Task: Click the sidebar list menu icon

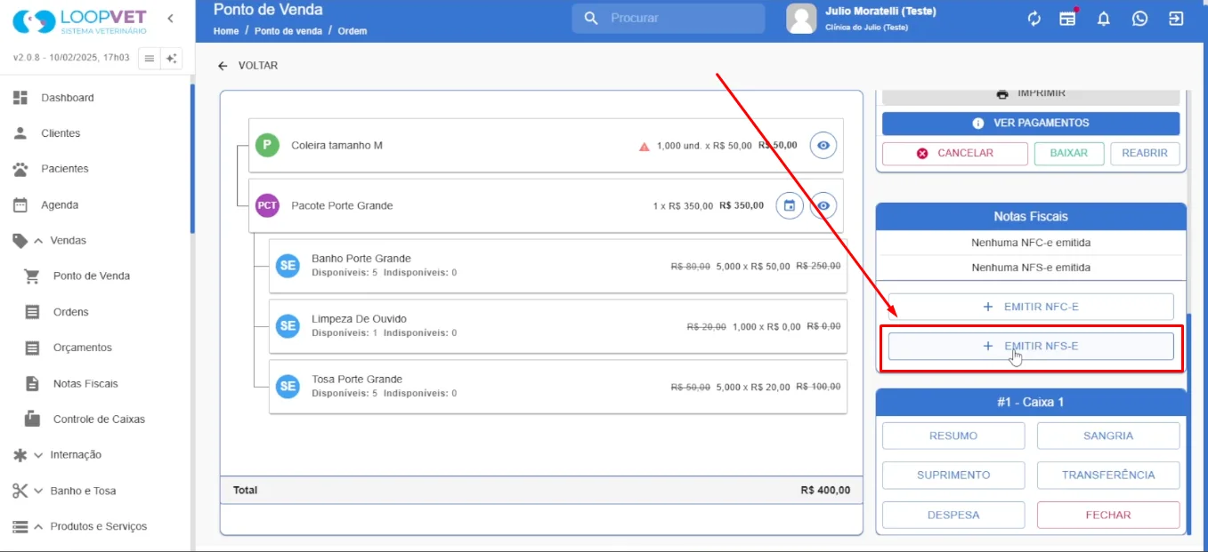Action: click(x=150, y=58)
